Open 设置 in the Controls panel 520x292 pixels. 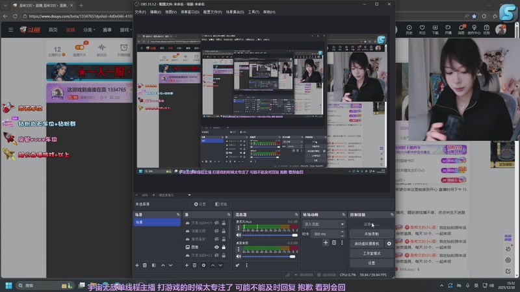click(371, 263)
